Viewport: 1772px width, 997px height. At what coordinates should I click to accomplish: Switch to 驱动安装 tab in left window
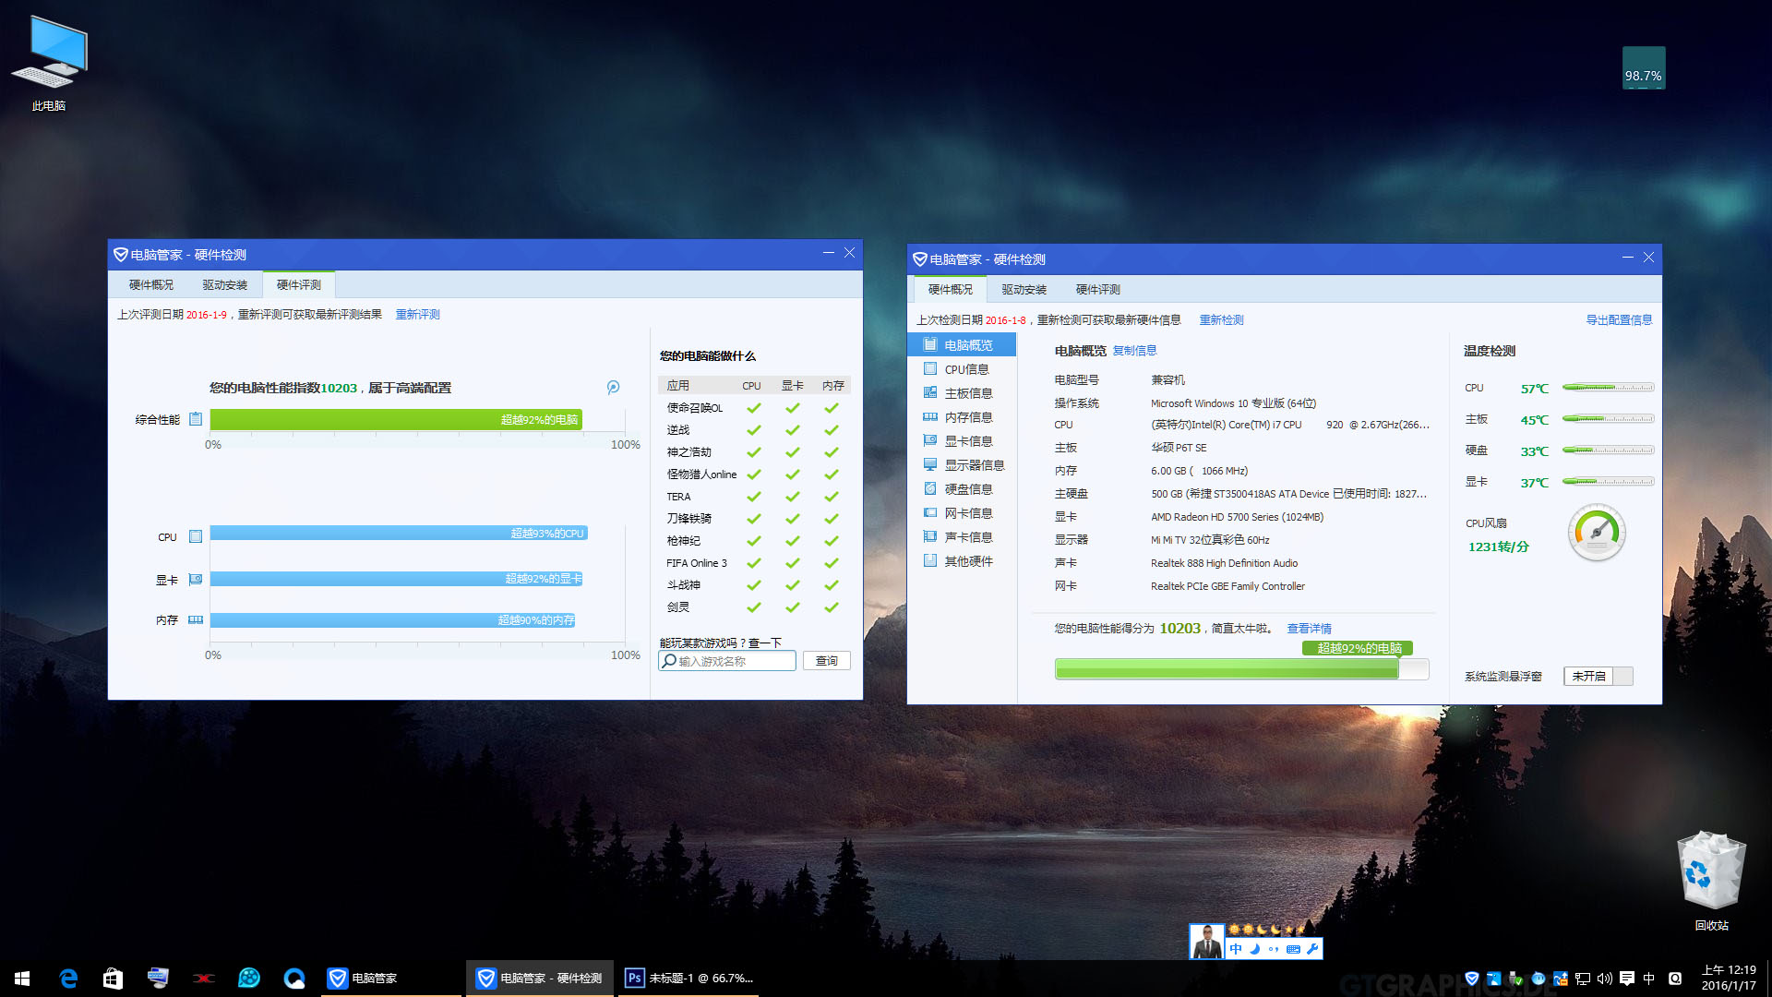(225, 284)
